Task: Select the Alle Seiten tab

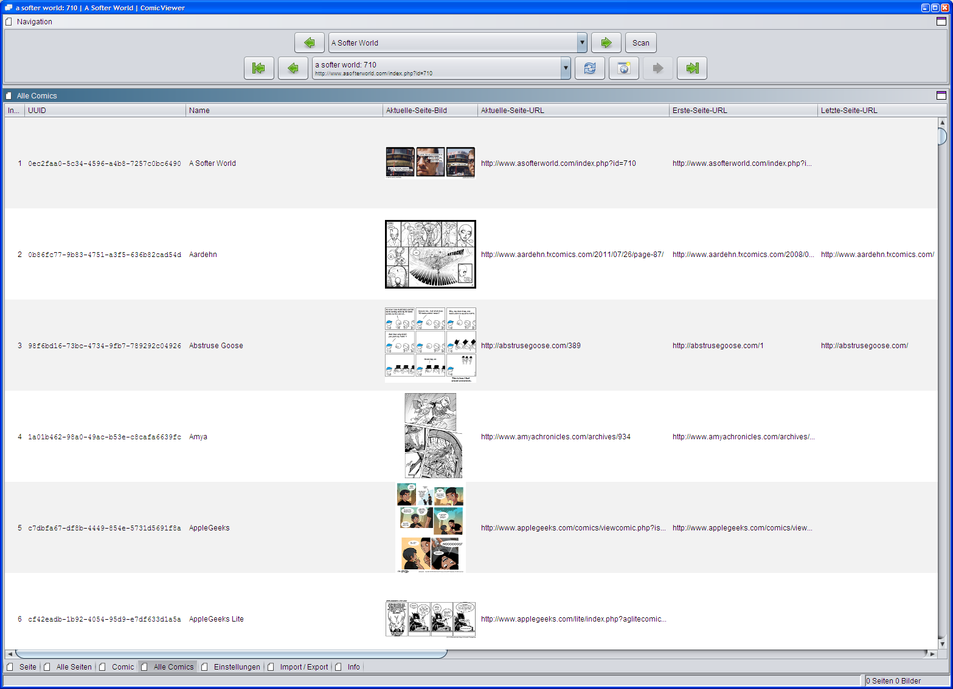Action: (74, 667)
